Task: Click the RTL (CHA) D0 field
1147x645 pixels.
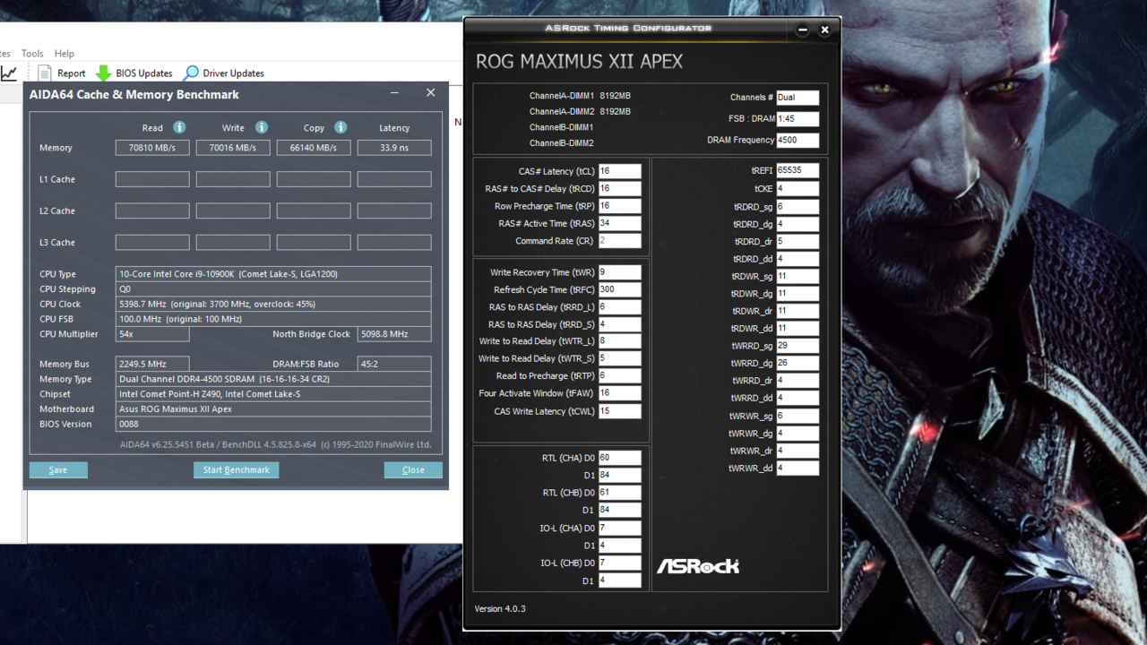Action: 619,458
